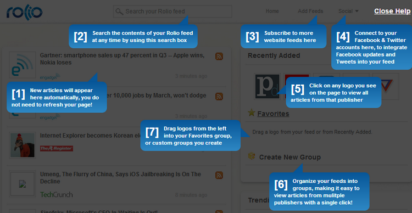Open the '10,000 jobs by March' article
The height and width of the screenshot is (213, 412).
pos(157,96)
